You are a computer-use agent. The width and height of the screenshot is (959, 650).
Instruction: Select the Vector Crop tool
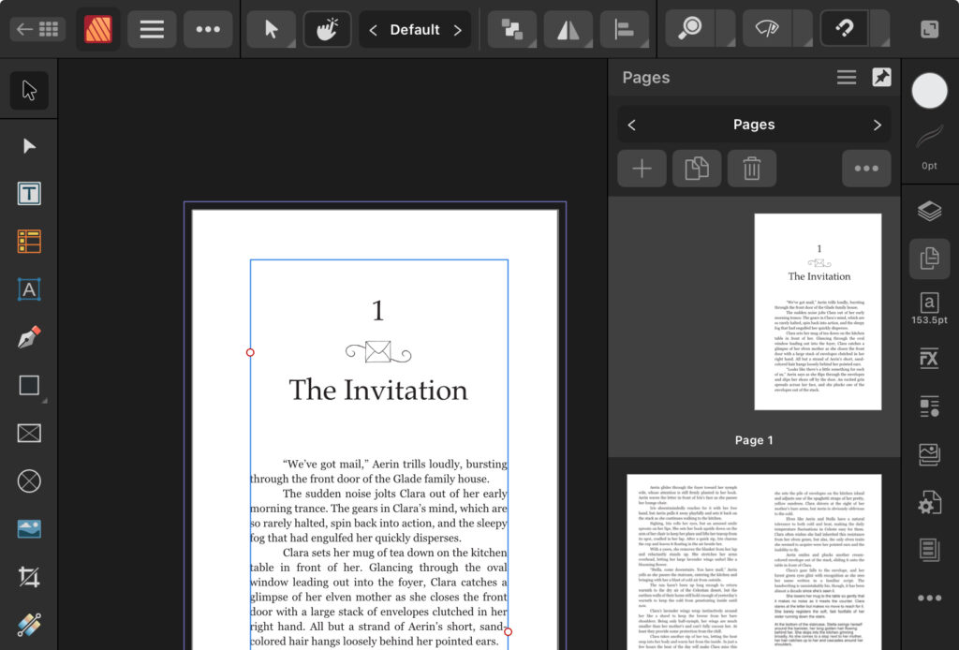(29, 577)
